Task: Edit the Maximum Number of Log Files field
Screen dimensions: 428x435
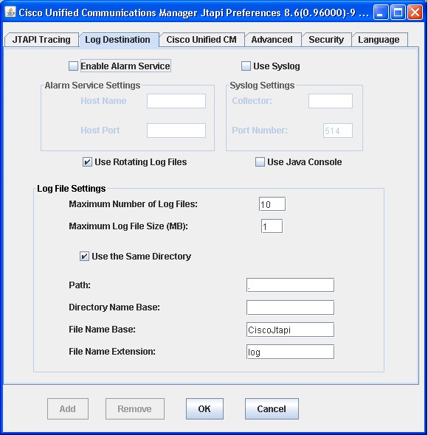Action: (x=272, y=204)
